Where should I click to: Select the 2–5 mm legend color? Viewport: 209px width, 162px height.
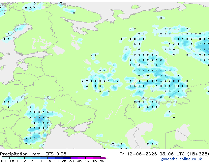[x=28, y=158]
